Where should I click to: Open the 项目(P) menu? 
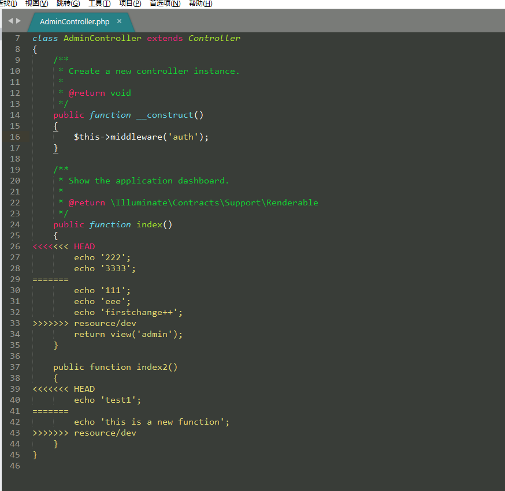click(x=130, y=3)
